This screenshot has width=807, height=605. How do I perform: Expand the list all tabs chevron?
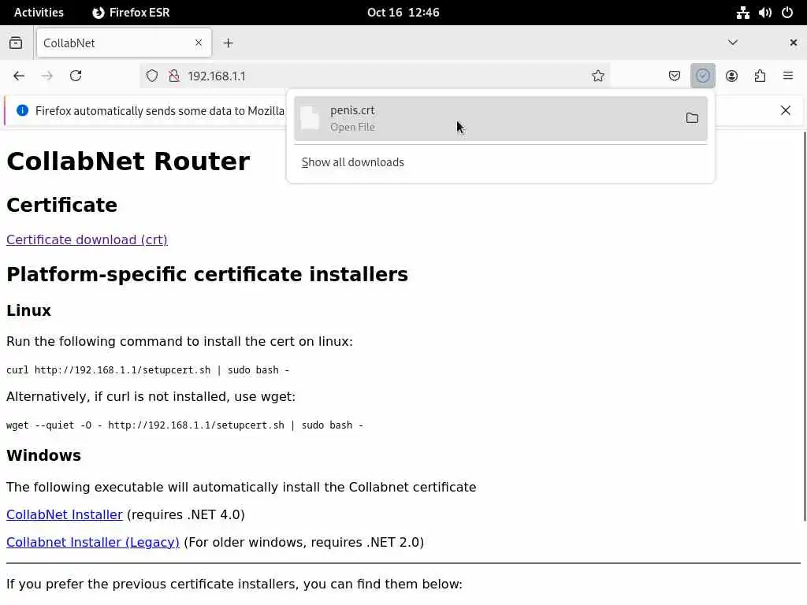733,43
